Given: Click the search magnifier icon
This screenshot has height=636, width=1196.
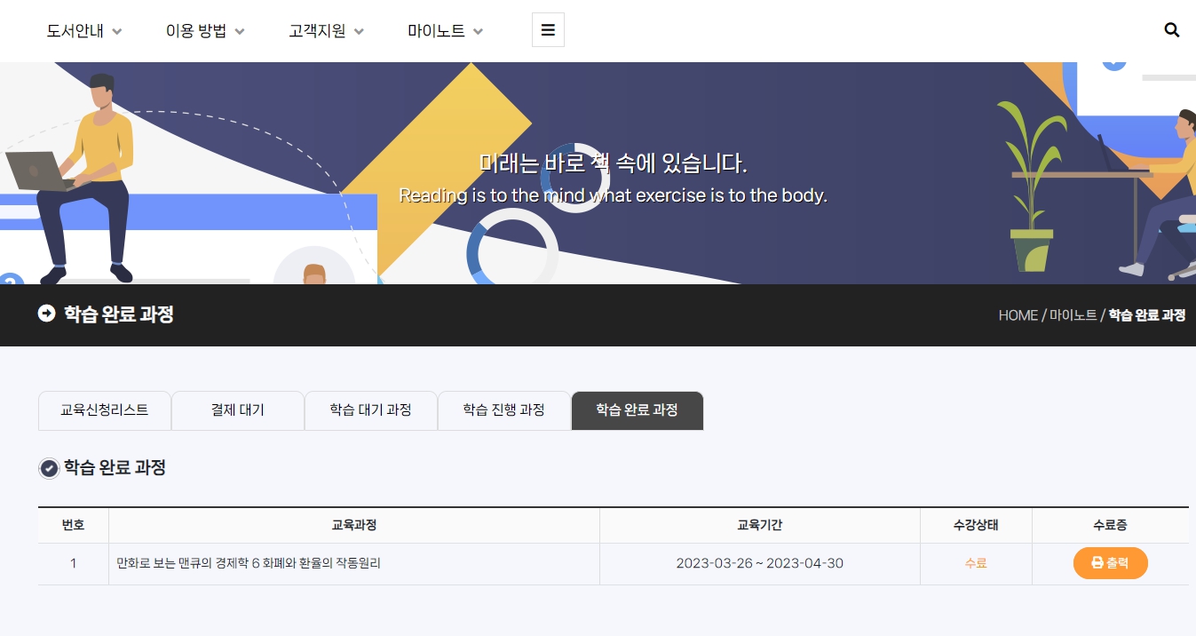Looking at the screenshot, I should click(1171, 30).
